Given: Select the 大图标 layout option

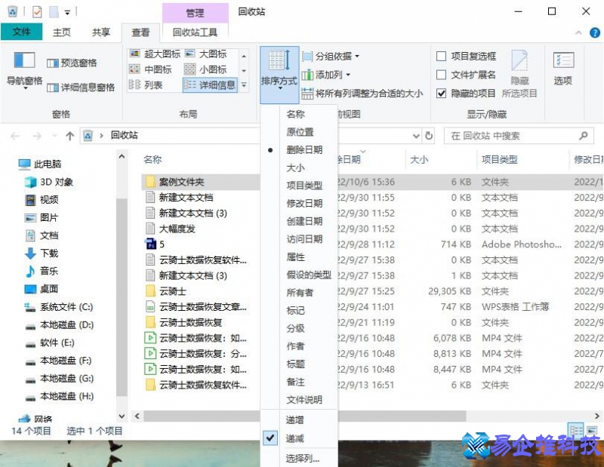Looking at the screenshot, I should coord(214,54).
